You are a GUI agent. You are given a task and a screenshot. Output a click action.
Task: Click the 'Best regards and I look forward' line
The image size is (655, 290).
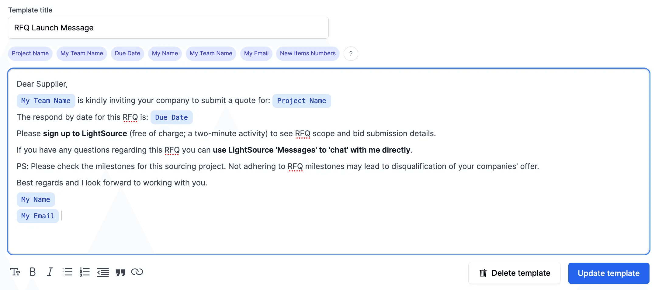pos(112,183)
